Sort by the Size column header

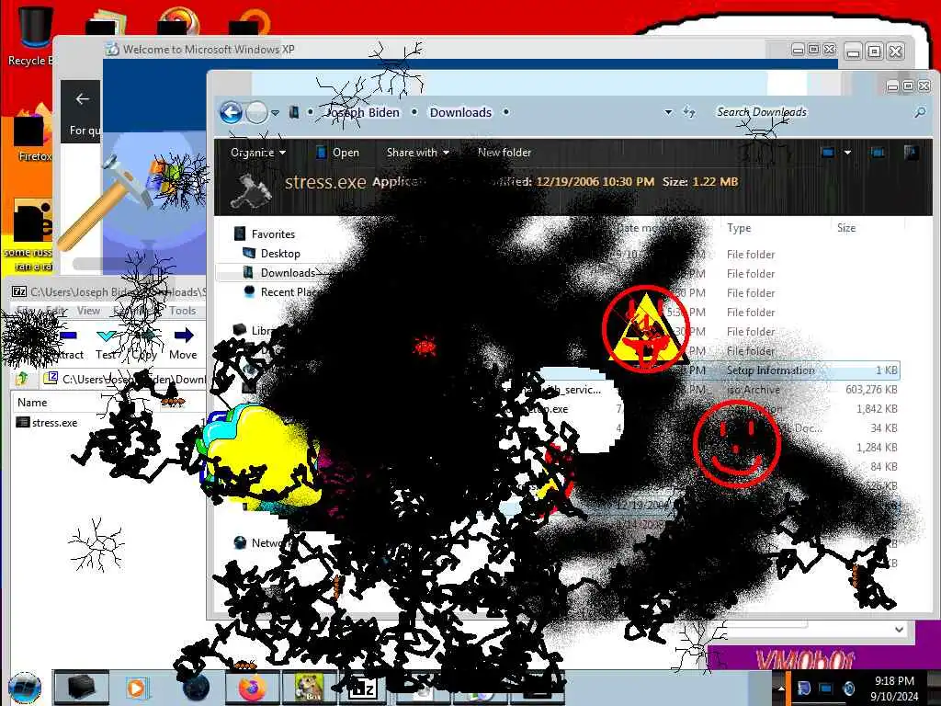(x=846, y=228)
